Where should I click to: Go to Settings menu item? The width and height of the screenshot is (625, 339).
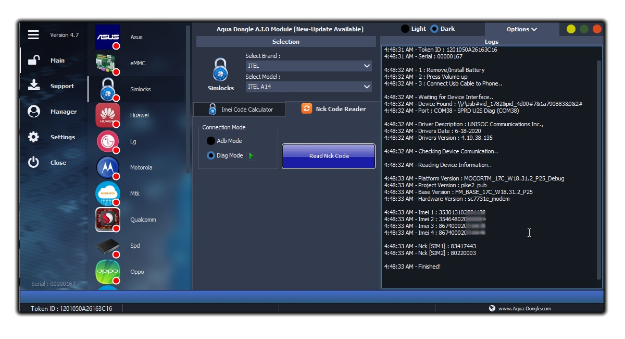pyautogui.click(x=63, y=137)
